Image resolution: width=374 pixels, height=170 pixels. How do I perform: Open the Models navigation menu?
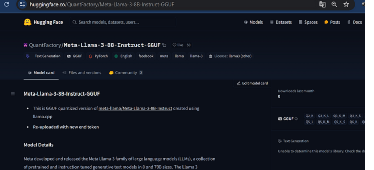(x=253, y=22)
